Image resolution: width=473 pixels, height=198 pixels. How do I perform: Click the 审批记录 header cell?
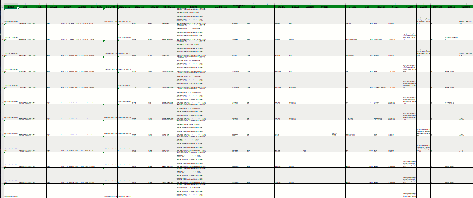click(x=193, y=7)
